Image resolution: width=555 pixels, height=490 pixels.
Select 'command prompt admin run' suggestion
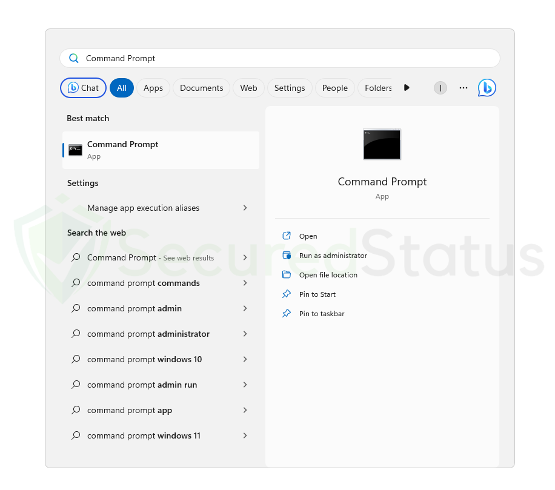[161, 385]
